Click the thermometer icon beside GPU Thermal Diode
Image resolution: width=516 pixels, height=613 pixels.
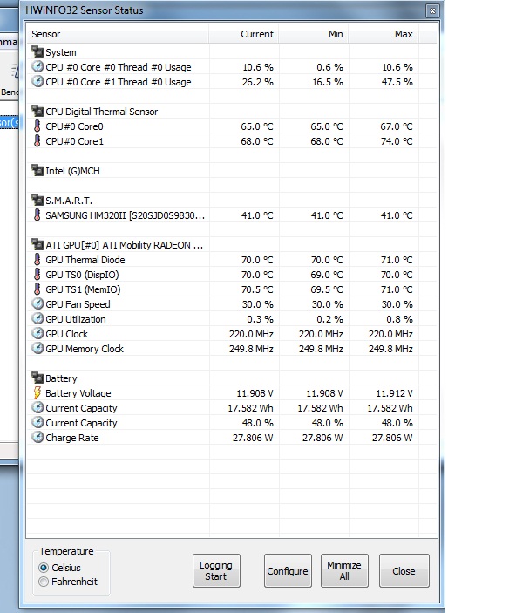(x=37, y=260)
